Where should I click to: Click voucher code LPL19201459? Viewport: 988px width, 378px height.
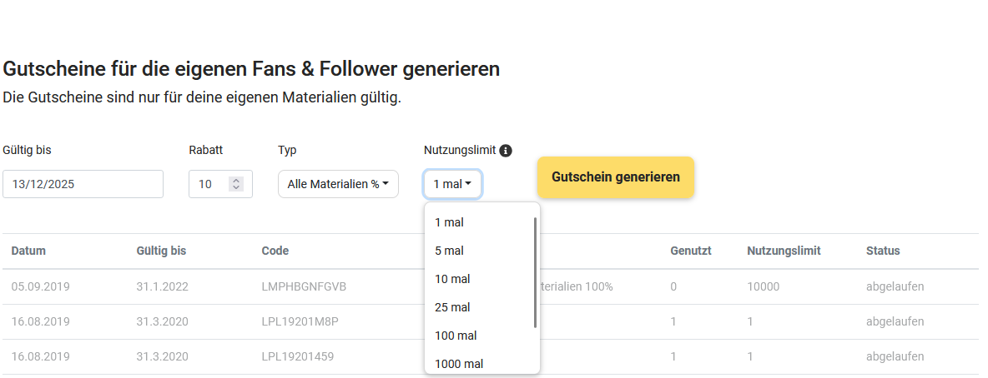click(x=298, y=356)
